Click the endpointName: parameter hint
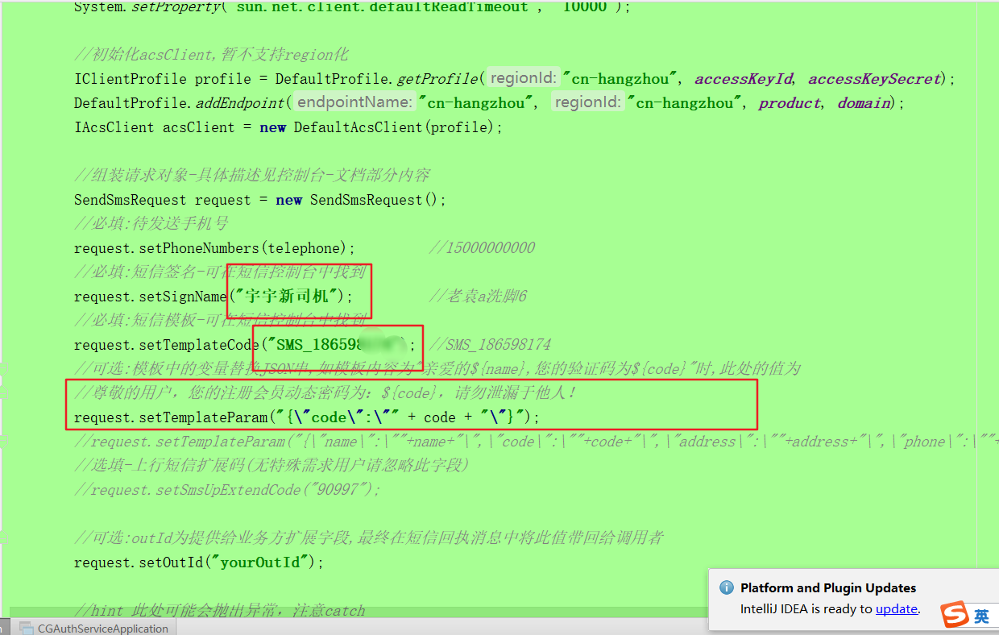 pos(355,103)
